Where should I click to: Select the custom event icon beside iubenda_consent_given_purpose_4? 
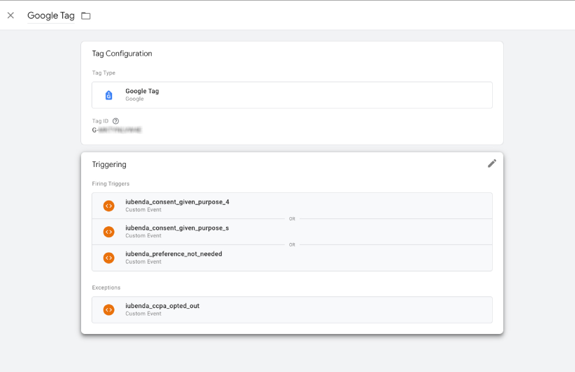coord(109,206)
